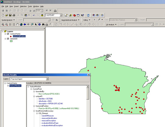The width and height of the screenshot is (165, 127).
Task: Click the map scale input field
Action: tap(52, 15)
